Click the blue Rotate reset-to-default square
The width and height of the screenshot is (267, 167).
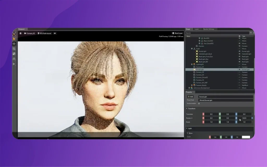point(252,118)
